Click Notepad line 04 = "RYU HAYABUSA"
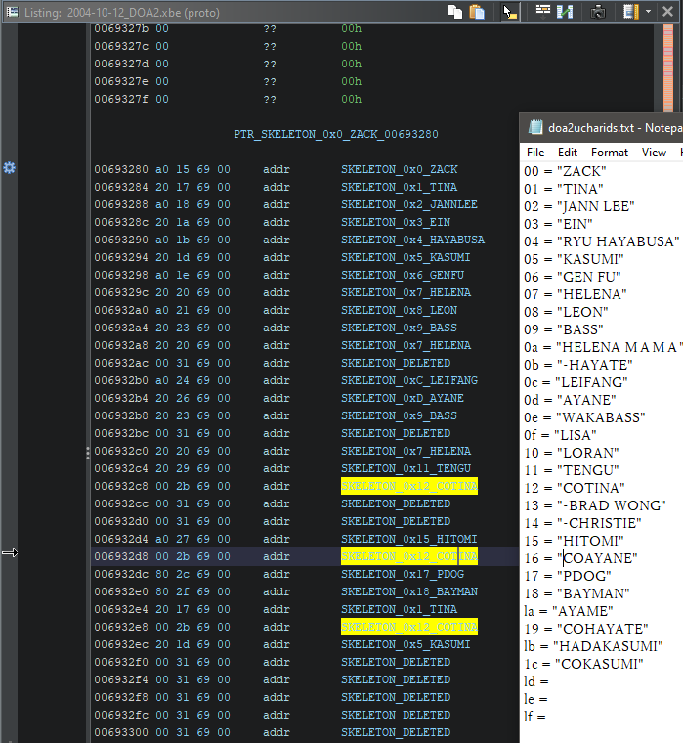 click(602, 241)
